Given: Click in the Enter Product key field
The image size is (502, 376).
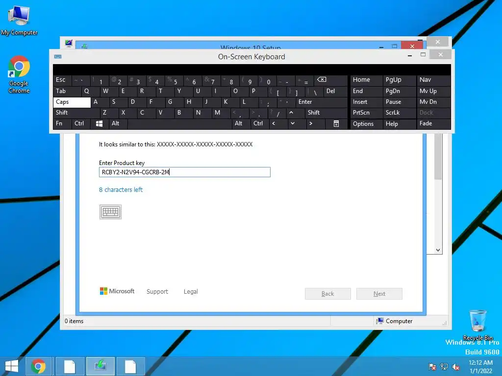Looking at the screenshot, I should tap(185, 172).
